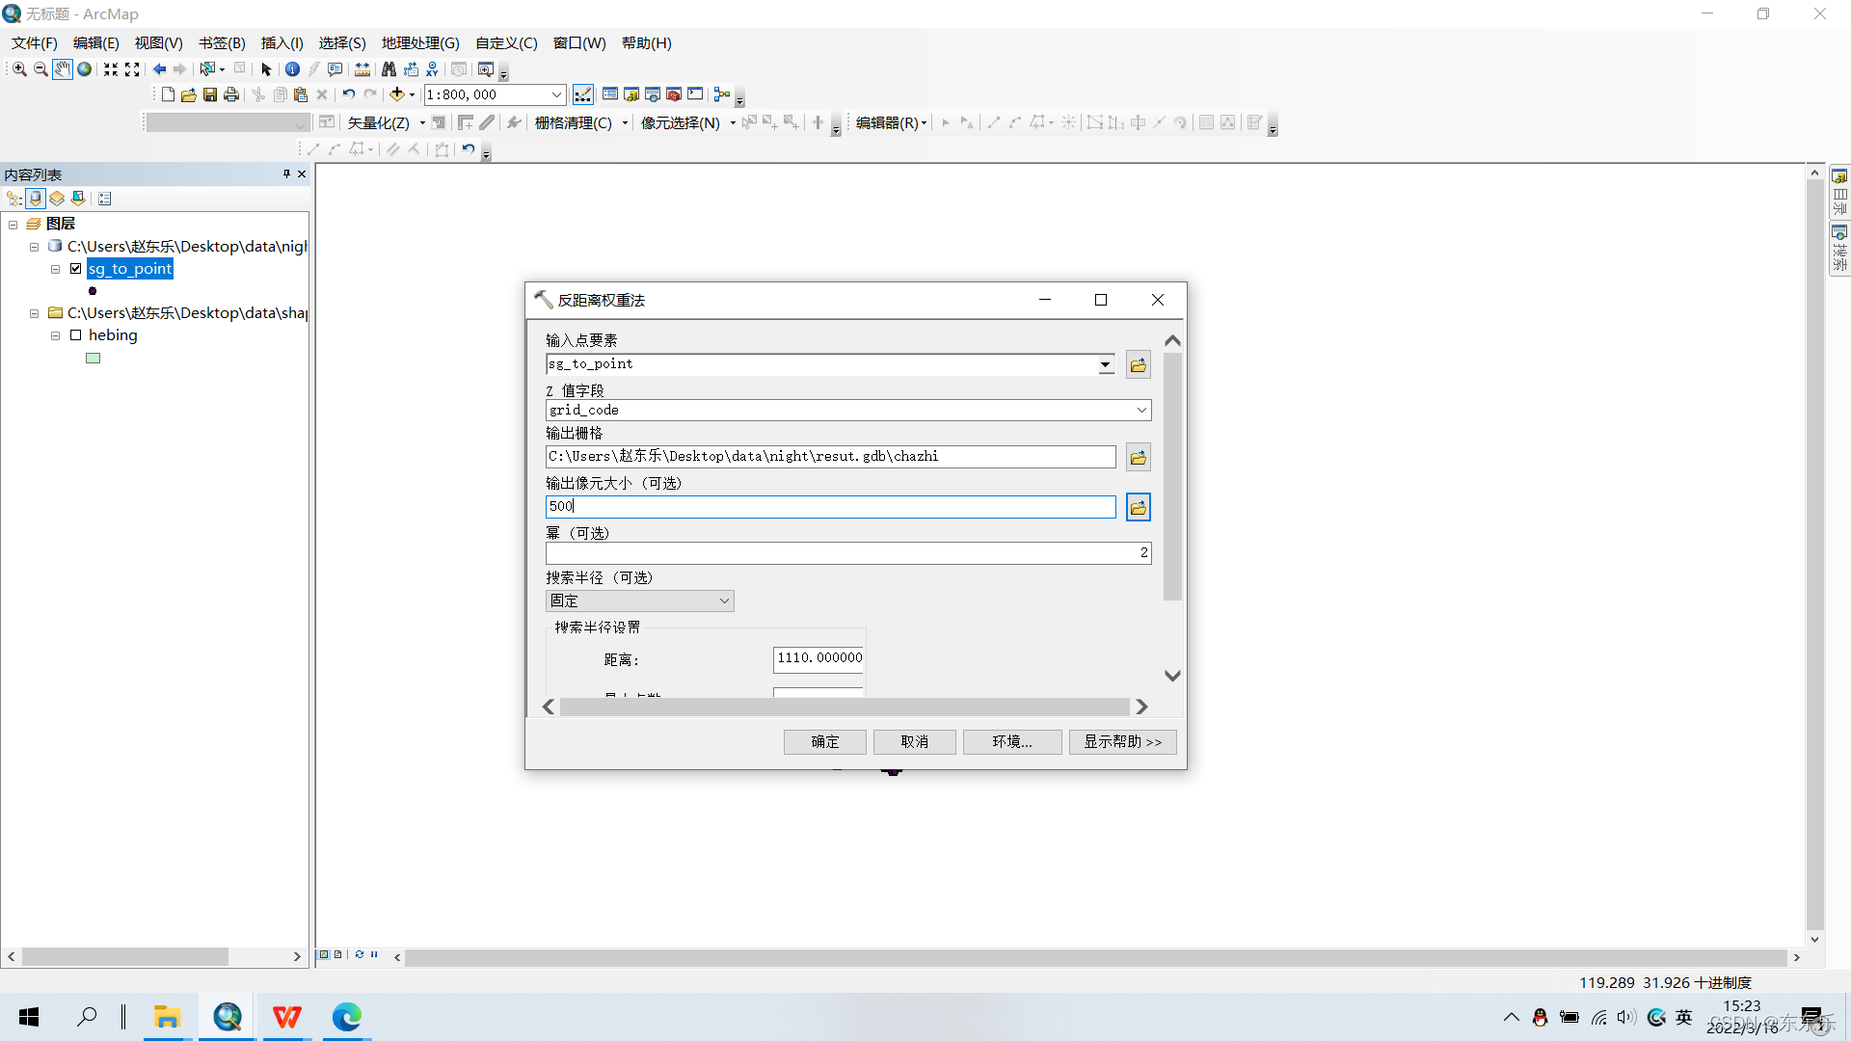Click the Full Extent globe icon
This screenshot has width=1851, height=1041.
(85, 69)
